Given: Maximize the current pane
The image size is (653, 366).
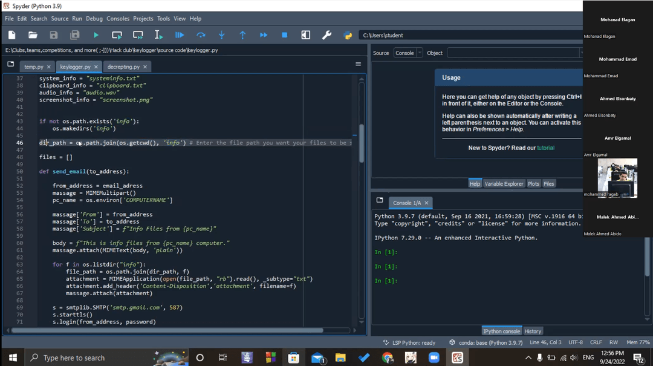Looking at the screenshot, I should point(306,35).
